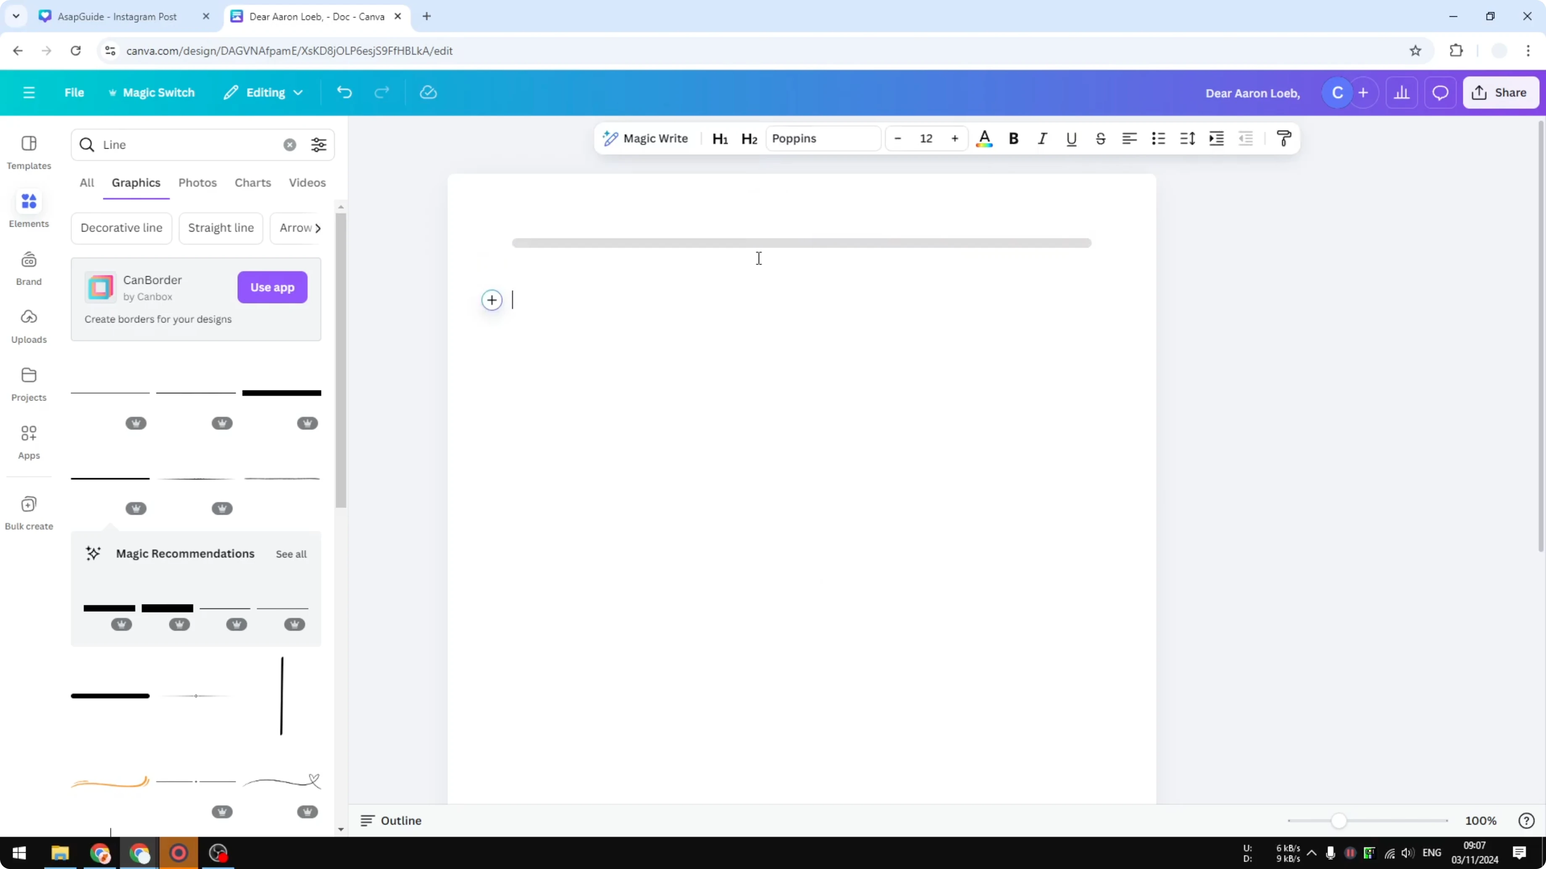The image size is (1546, 869).
Task: Toggle bold formatting
Action: click(x=1013, y=139)
